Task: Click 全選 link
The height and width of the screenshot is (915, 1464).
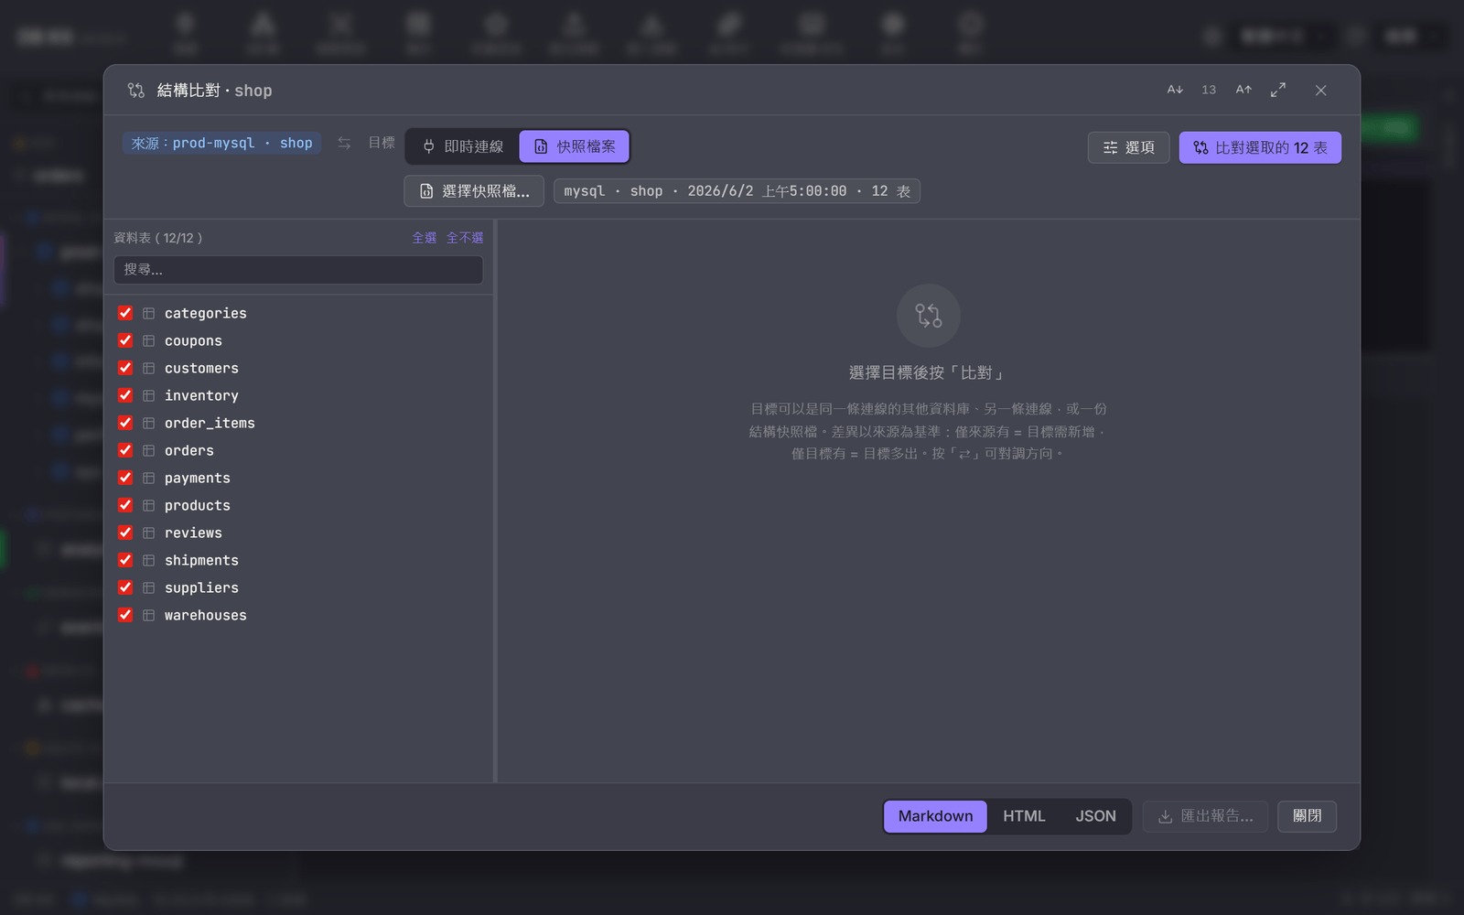Action: coord(425,238)
